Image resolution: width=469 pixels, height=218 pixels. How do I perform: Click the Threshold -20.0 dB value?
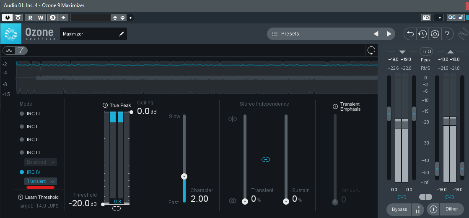pyautogui.click(x=83, y=203)
